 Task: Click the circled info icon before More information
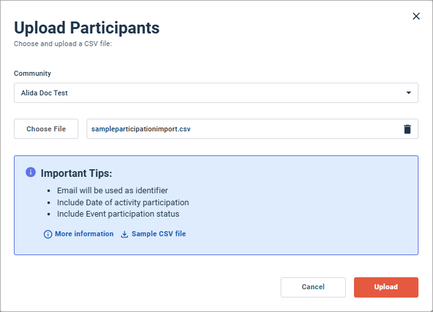(x=48, y=234)
